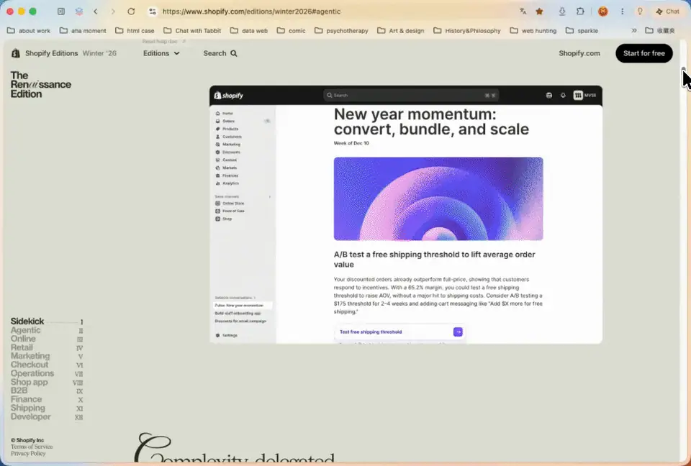
Task: Jump to the Sidekick chapter
Action: (x=46, y=321)
